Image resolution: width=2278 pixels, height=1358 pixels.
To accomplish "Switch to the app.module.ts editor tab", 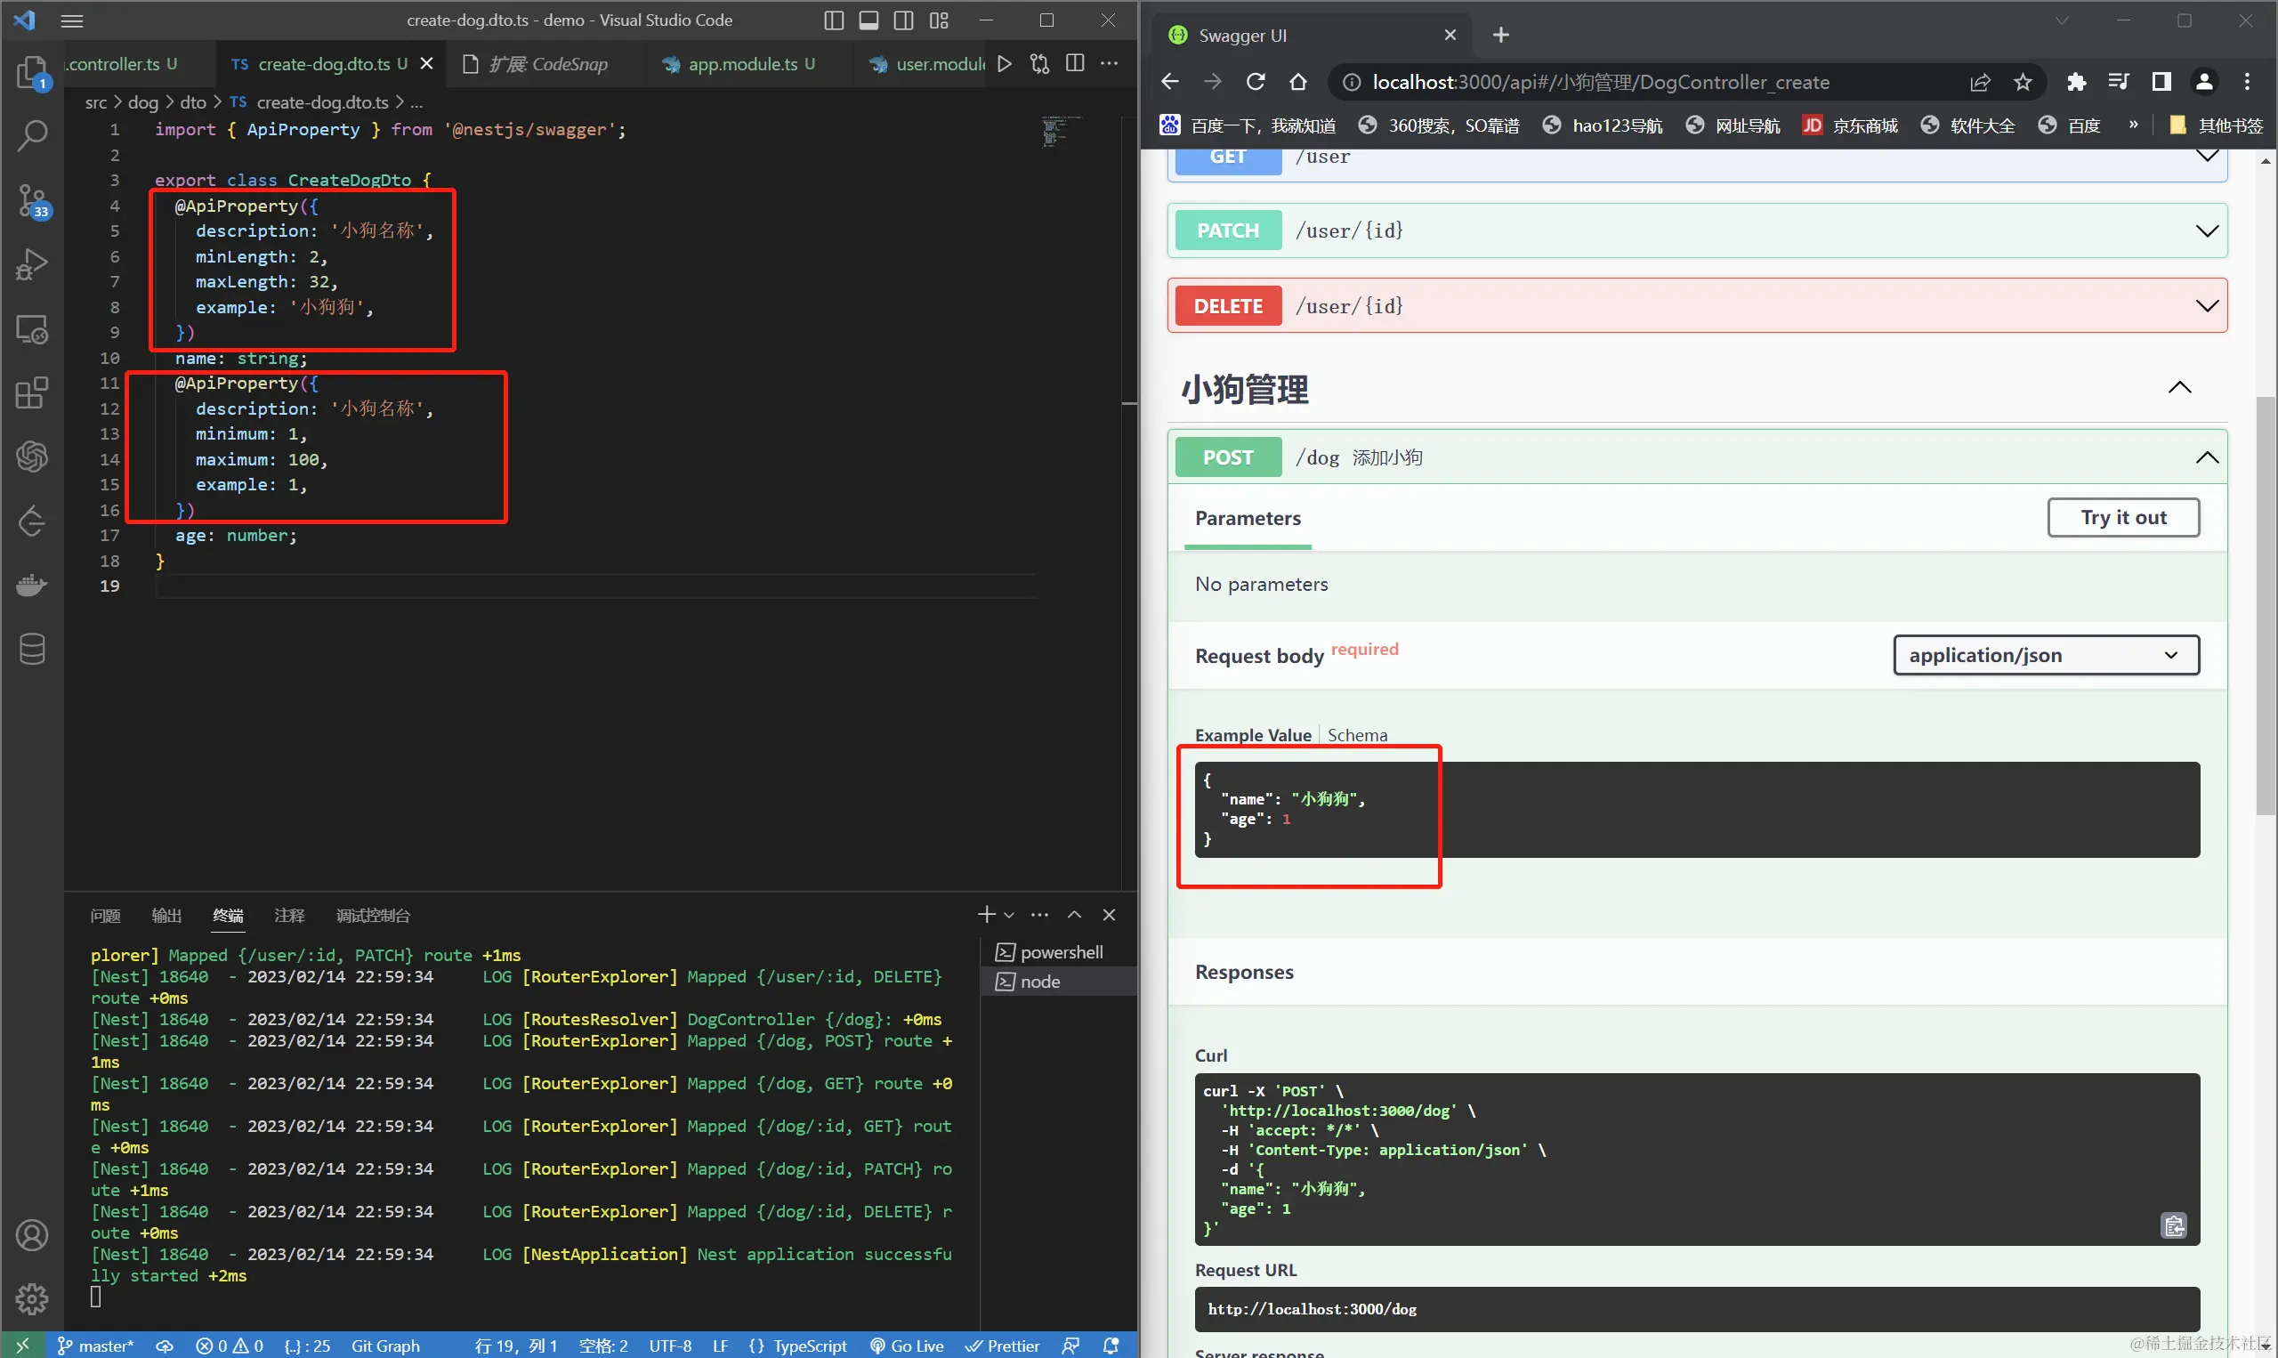I will 742,64.
